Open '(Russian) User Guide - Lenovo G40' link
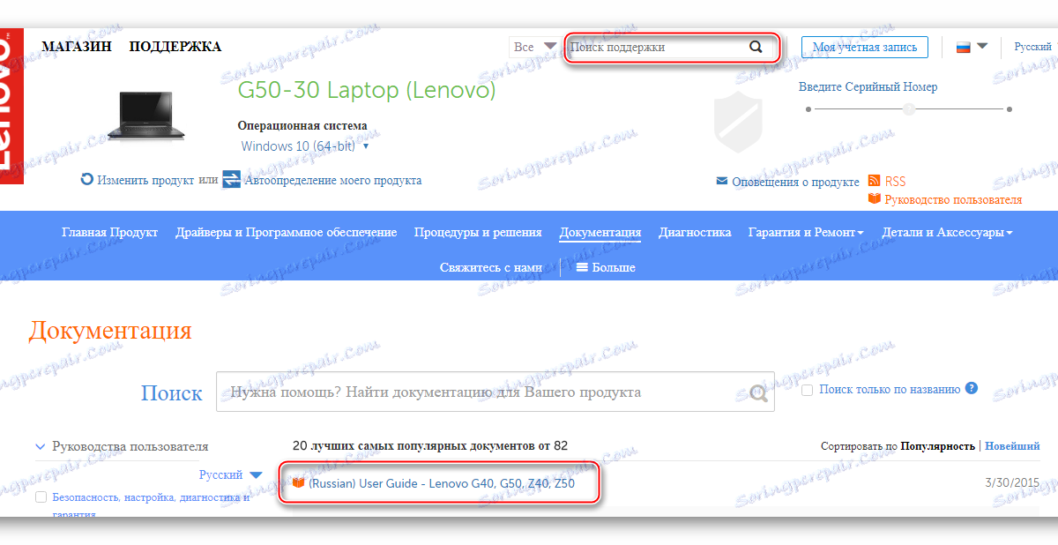 (x=442, y=484)
